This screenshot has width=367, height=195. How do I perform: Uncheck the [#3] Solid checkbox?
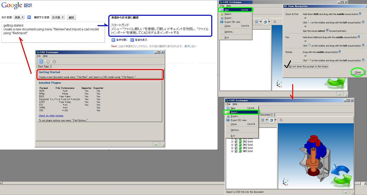[x=236, y=142]
